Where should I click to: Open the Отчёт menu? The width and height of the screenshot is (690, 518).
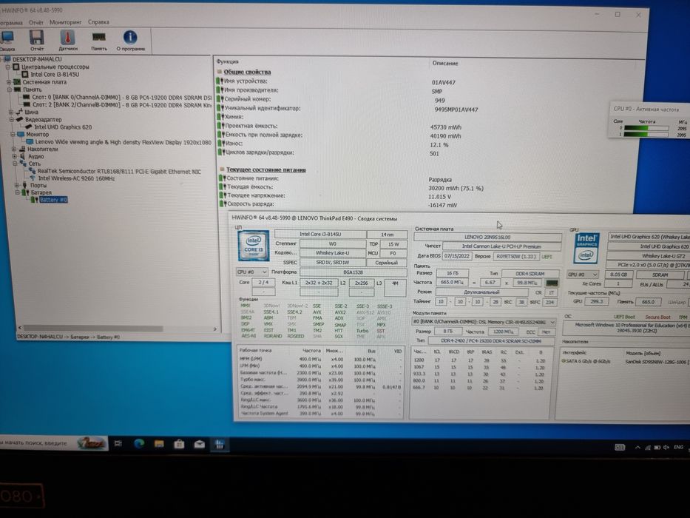pyautogui.click(x=36, y=22)
